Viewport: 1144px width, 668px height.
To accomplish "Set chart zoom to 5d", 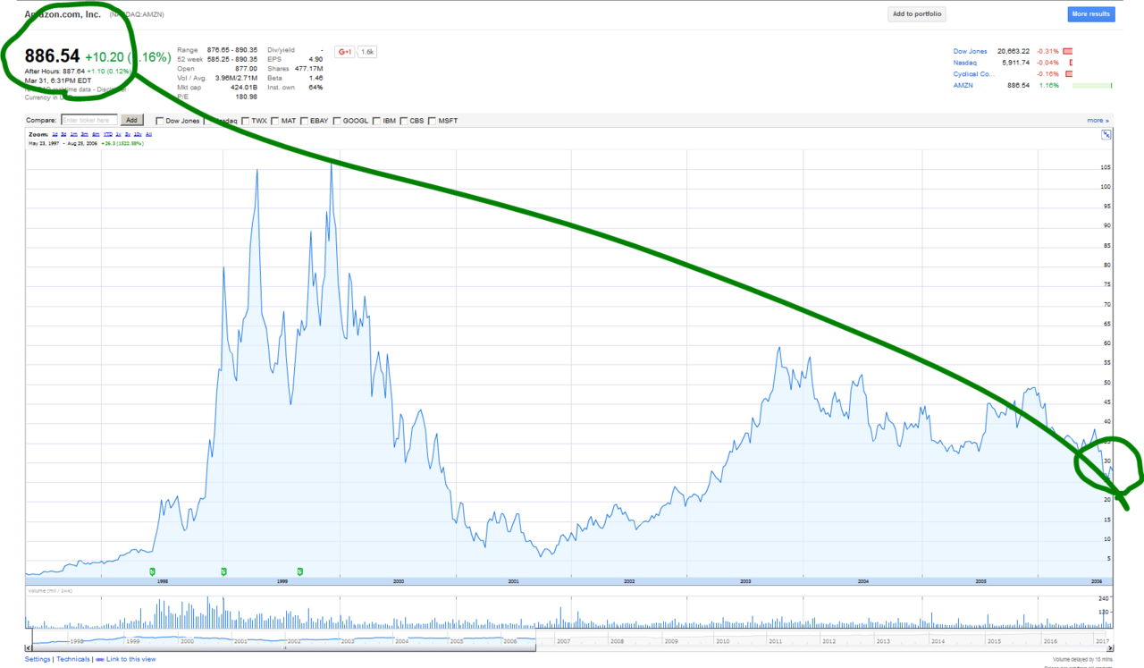I will 63,134.
